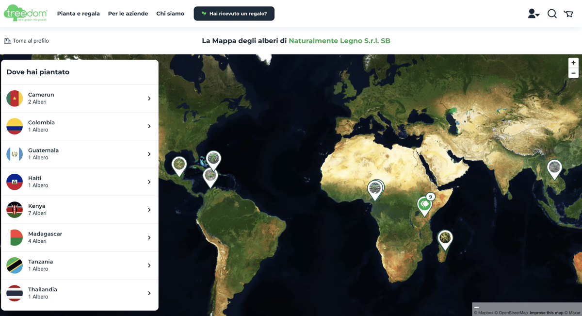The width and height of the screenshot is (582, 316).
Task: Open the Naturalmente Legno S.r.l. SB link
Action: tap(339, 41)
